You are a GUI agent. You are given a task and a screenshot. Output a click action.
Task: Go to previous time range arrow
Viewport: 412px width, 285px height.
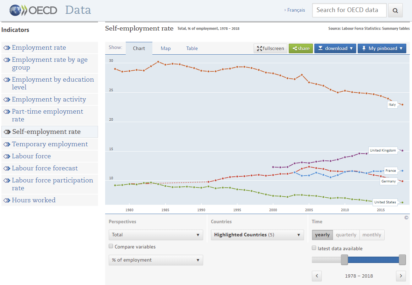point(317,276)
